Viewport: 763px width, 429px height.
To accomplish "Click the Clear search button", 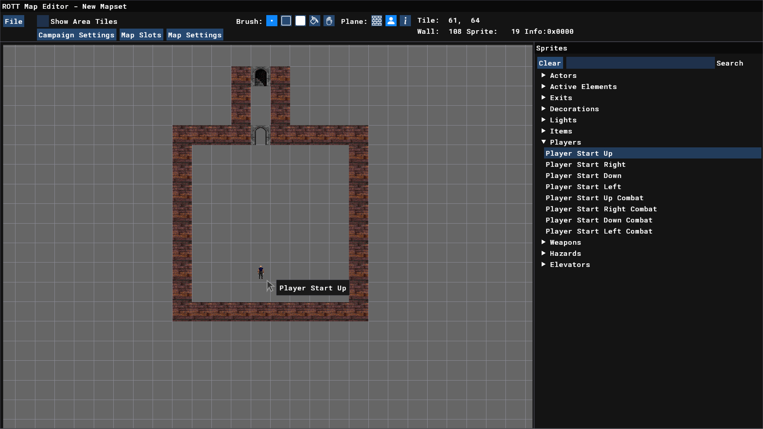I will (x=550, y=63).
